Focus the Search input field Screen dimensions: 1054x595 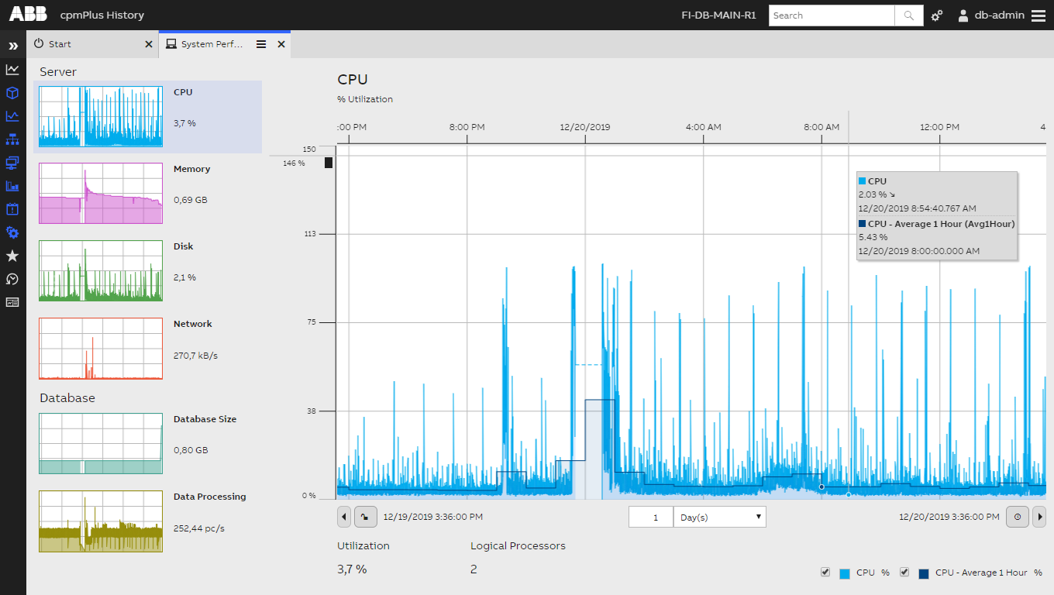(x=832, y=15)
